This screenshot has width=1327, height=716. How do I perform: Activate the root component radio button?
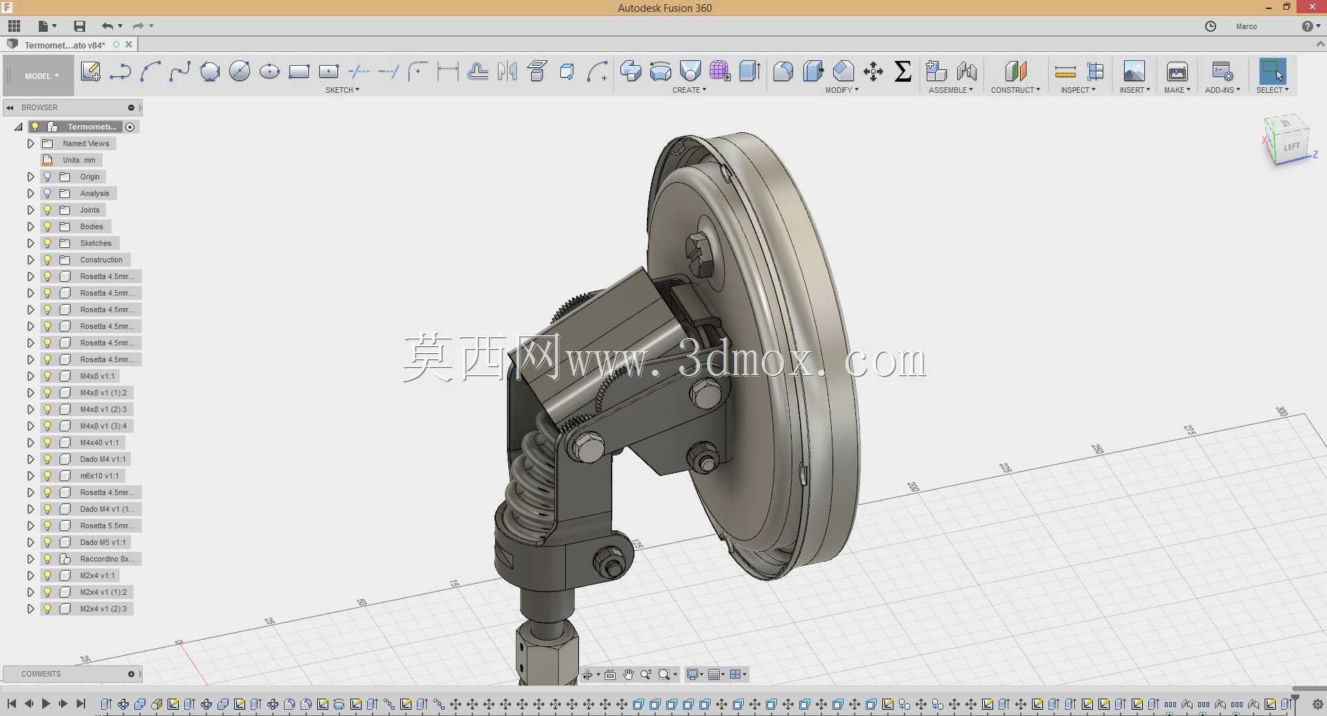pos(130,127)
